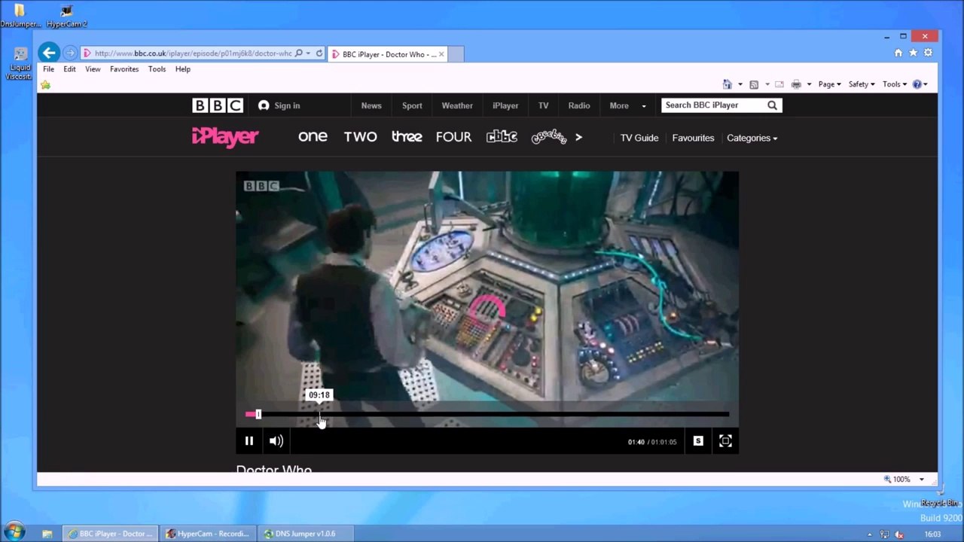
Task: Open the feeds dropdown arrow
Action: tap(767, 84)
